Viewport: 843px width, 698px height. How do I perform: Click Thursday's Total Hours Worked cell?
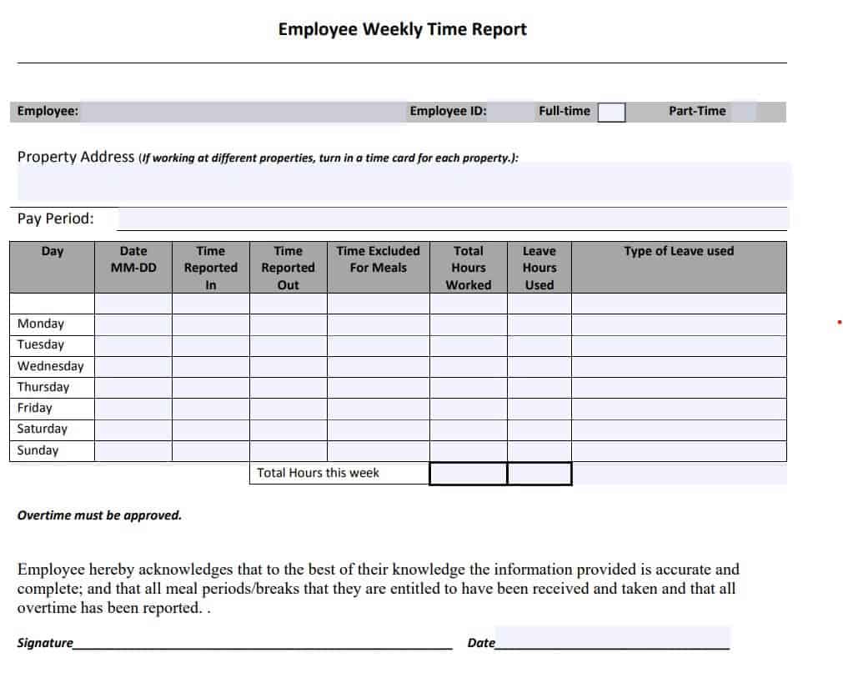[469, 388]
